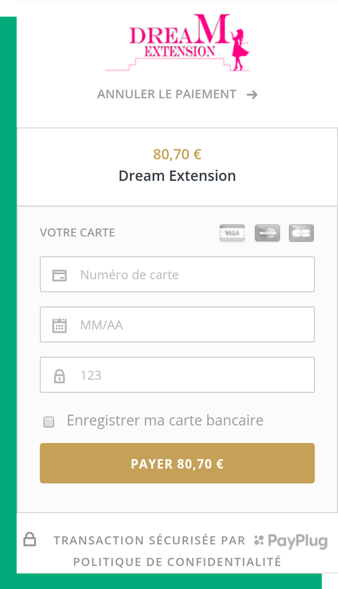The height and width of the screenshot is (589, 338).
Task: Click the lock icon next to transaction text
Action: coord(30,539)
